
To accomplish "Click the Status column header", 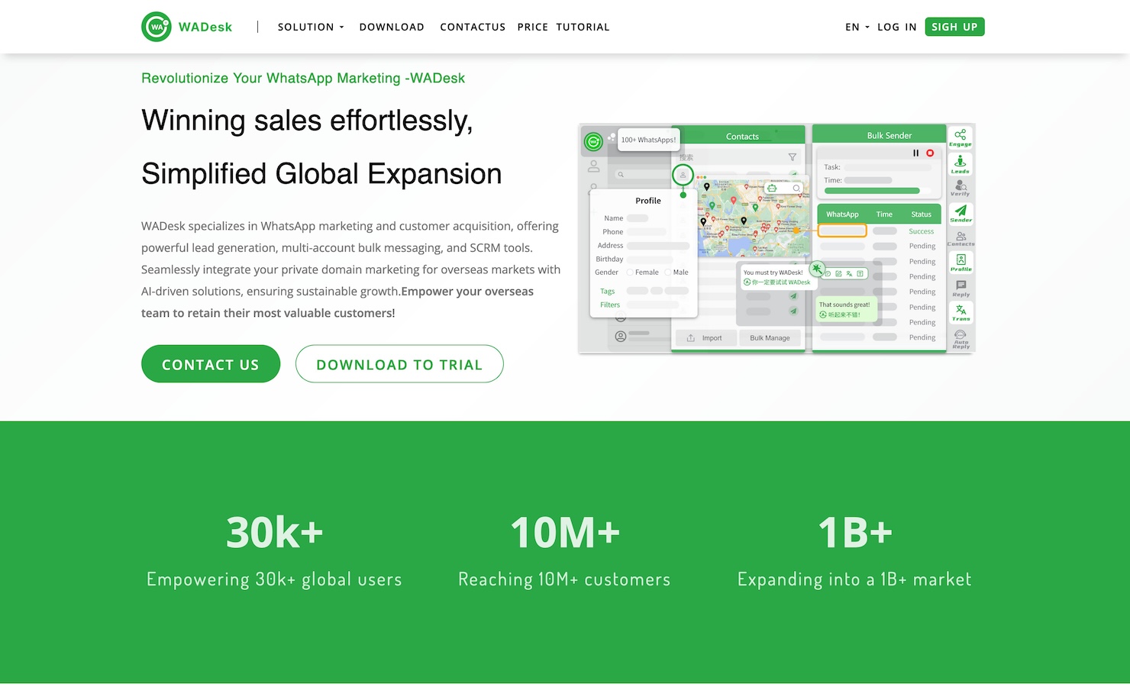I will (921, 214).
